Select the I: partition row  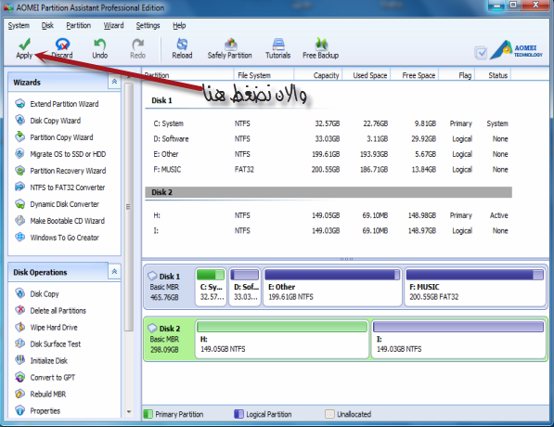pyautogui.click(x=329, y=231)
